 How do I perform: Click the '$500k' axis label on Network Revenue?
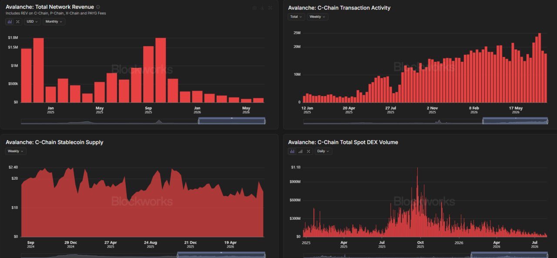pyautogui.click(x=13, y=84)
